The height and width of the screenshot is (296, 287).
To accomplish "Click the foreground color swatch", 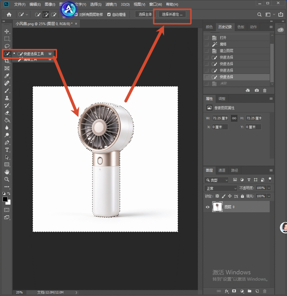I will 5,199.
